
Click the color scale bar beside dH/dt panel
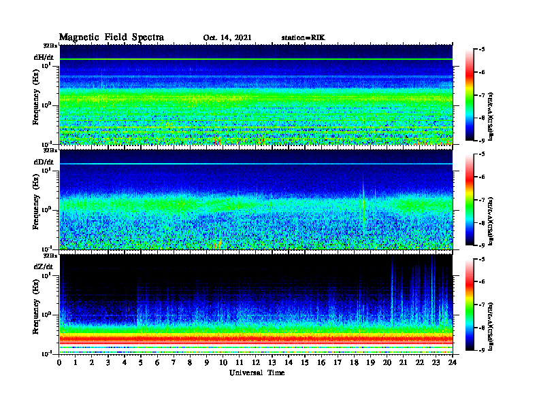tap(470, 95)
